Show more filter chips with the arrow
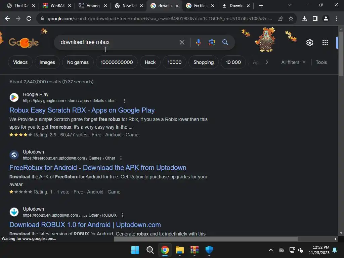 click(267, 62)
